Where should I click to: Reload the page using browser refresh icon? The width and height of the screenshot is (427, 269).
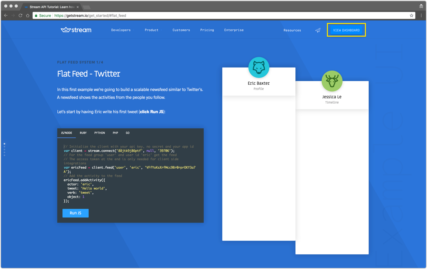pos(20,15)
